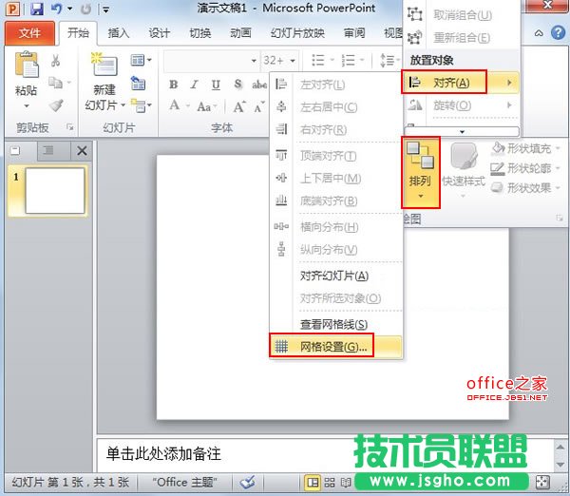The width and height of the screenshot is (570, 496).
Task: Click "Office 主题" theme in status bar
Action: pyautogui.click(x=184, y=483)
